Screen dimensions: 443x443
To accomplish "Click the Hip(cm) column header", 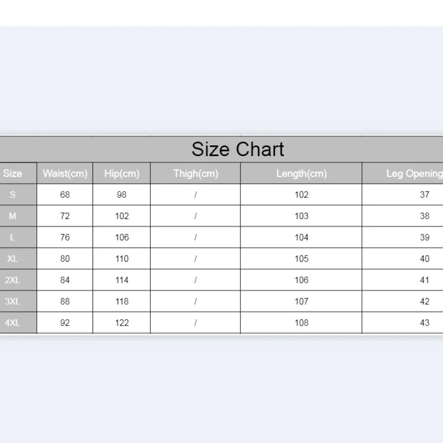I will [x=122, y=174].
